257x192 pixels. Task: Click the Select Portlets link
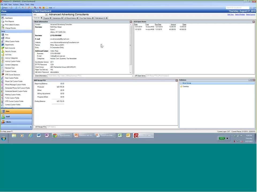(x=240, y=14)
